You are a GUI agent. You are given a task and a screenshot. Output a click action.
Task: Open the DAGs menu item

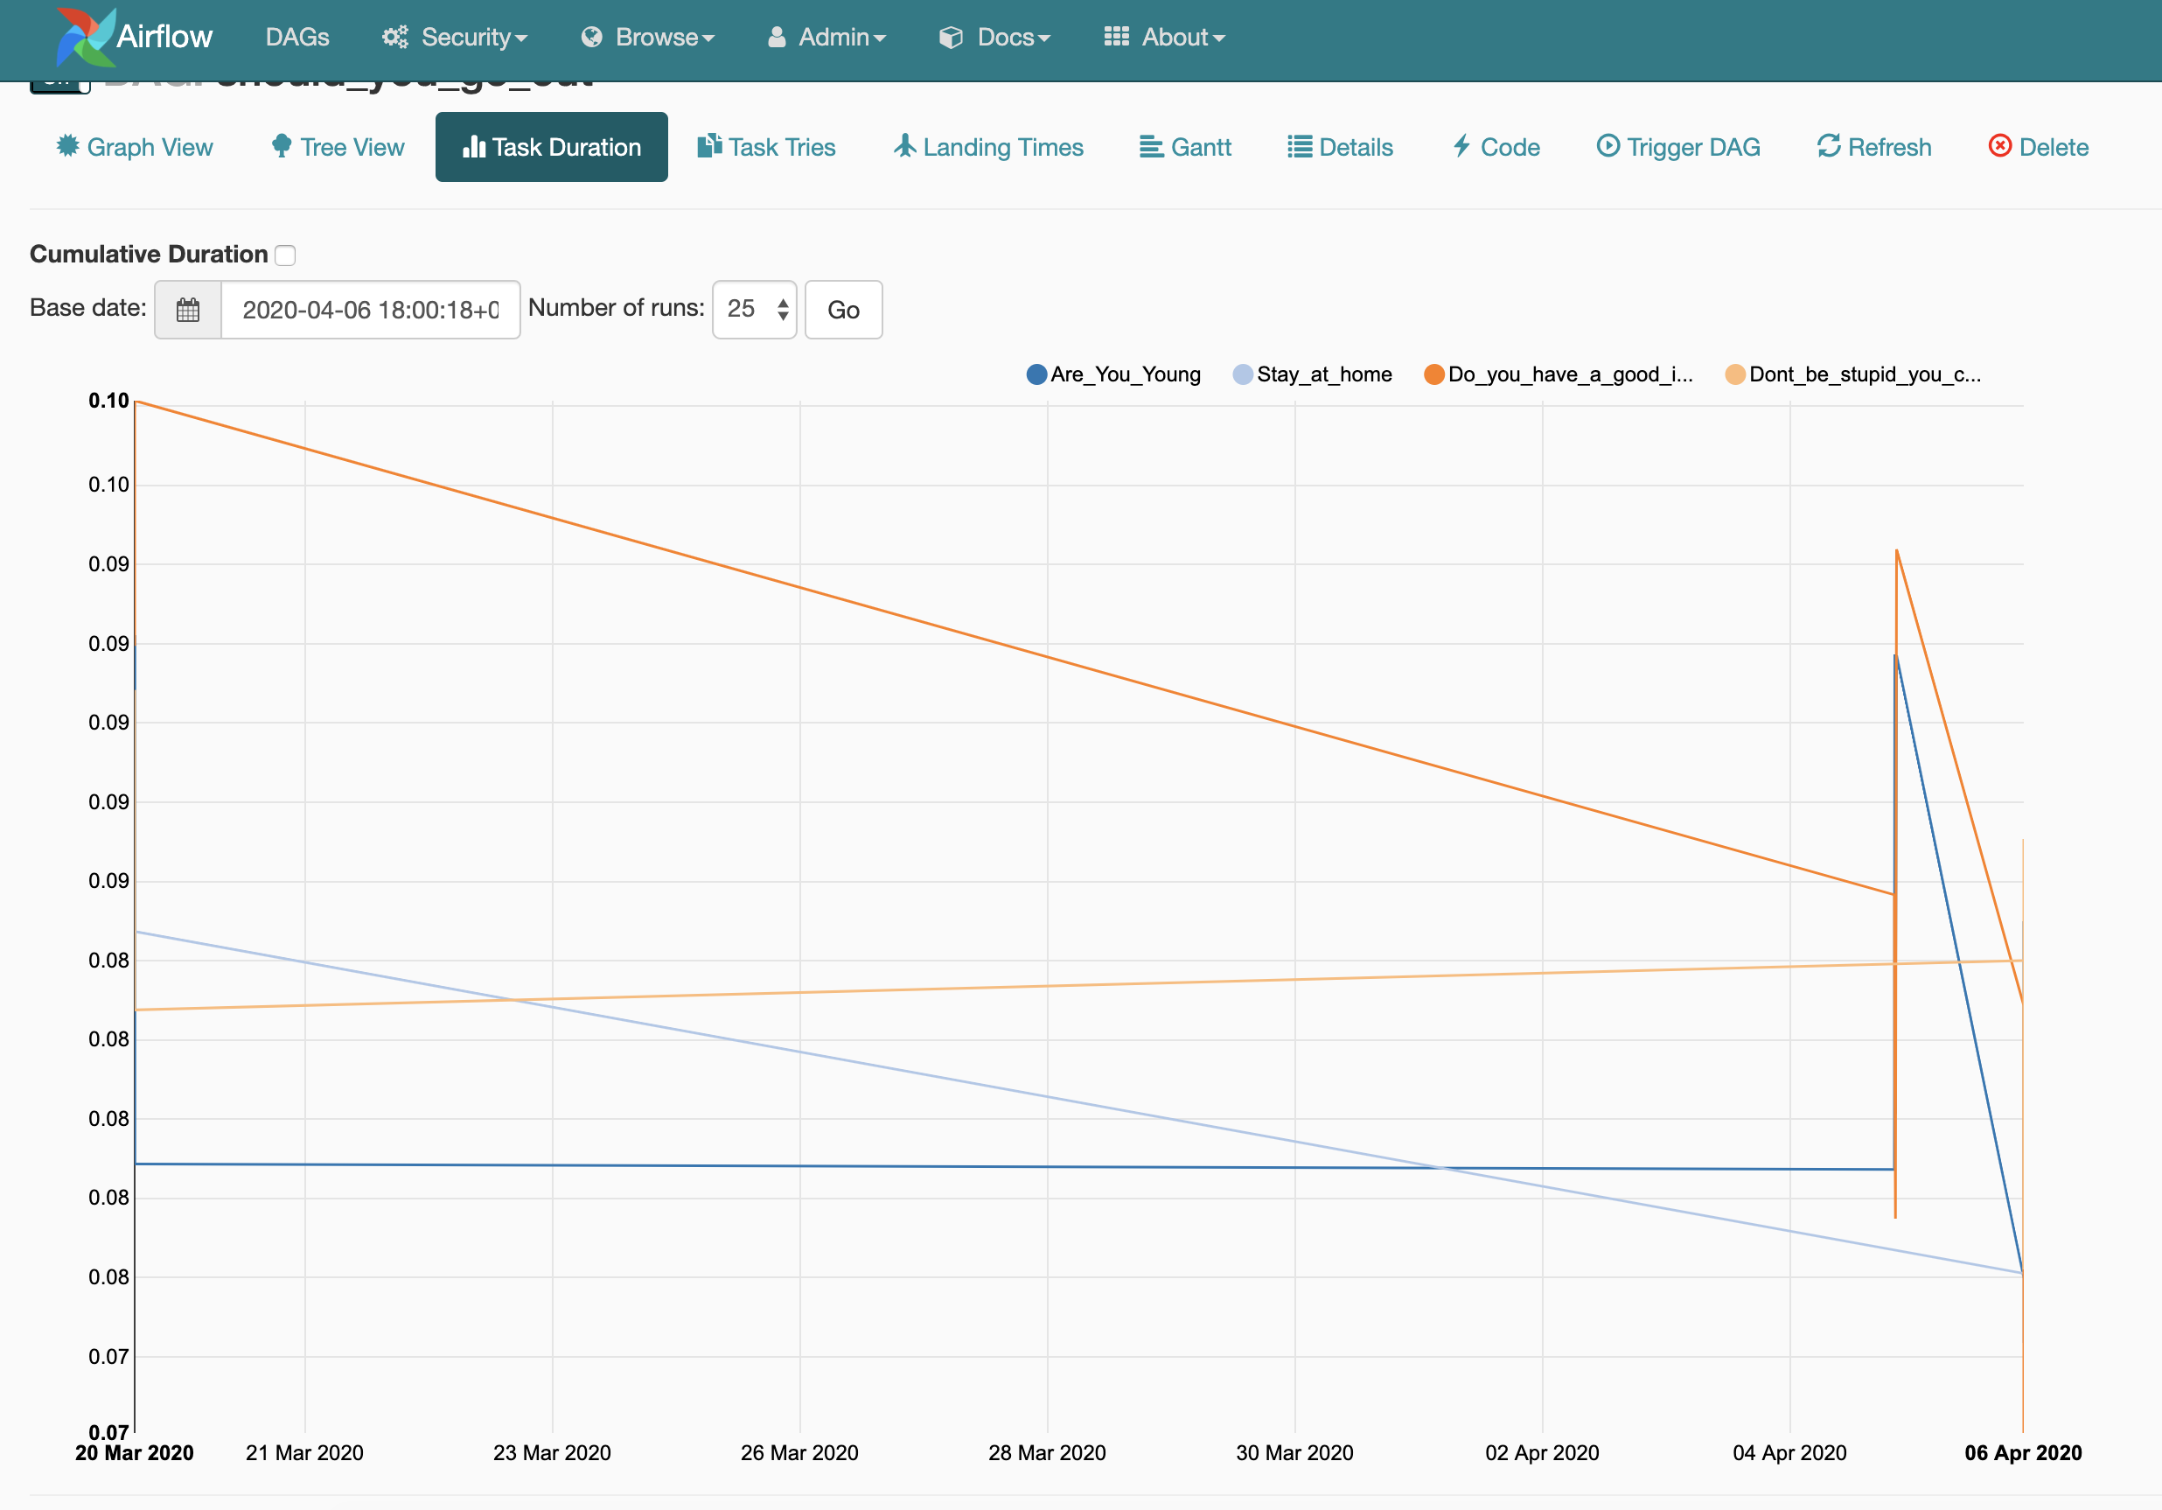click(296, 38)
